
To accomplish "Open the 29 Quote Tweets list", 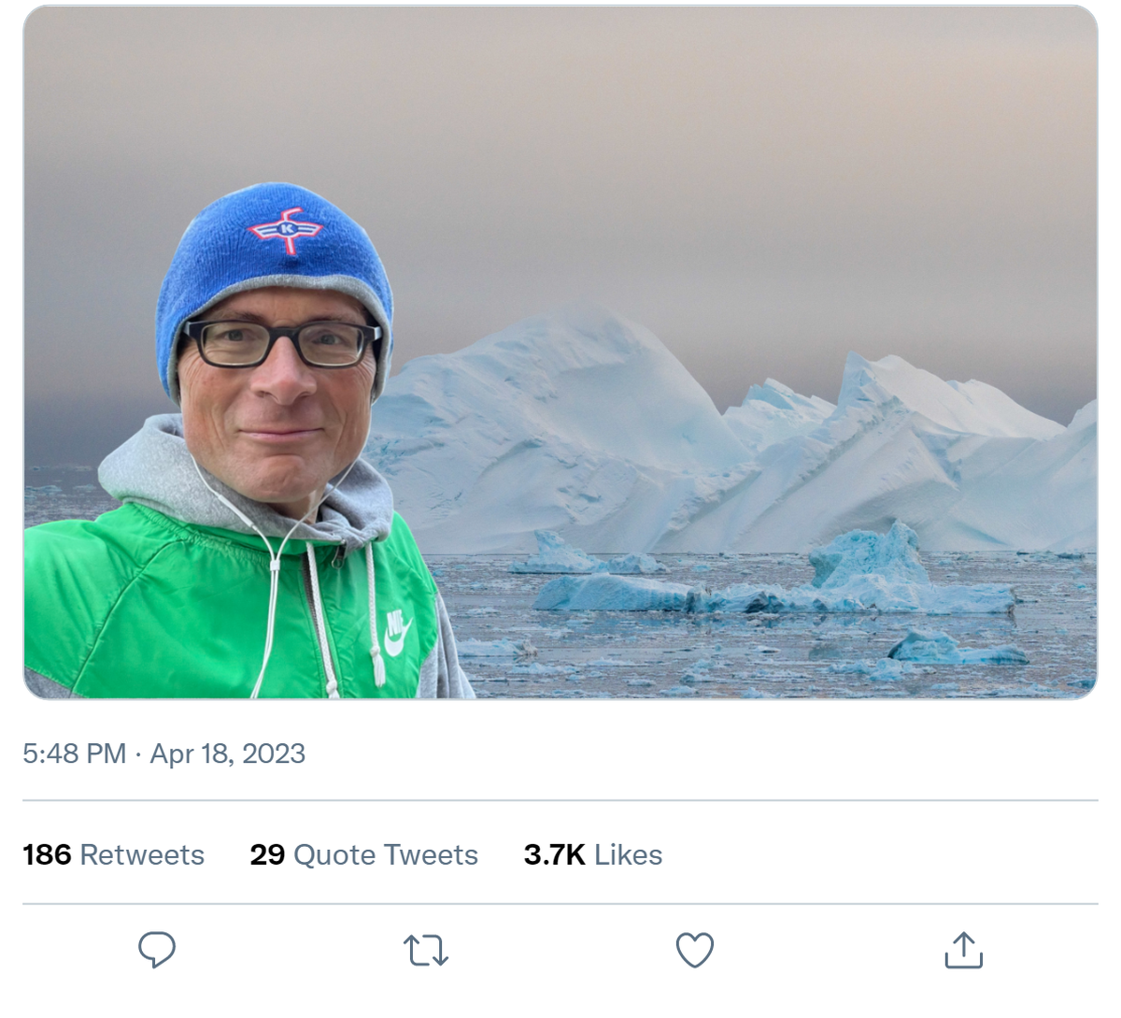I will click(363, 854).
